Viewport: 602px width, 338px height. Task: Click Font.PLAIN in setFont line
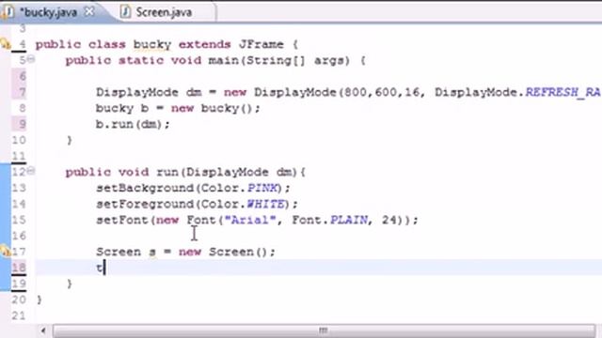330,220
